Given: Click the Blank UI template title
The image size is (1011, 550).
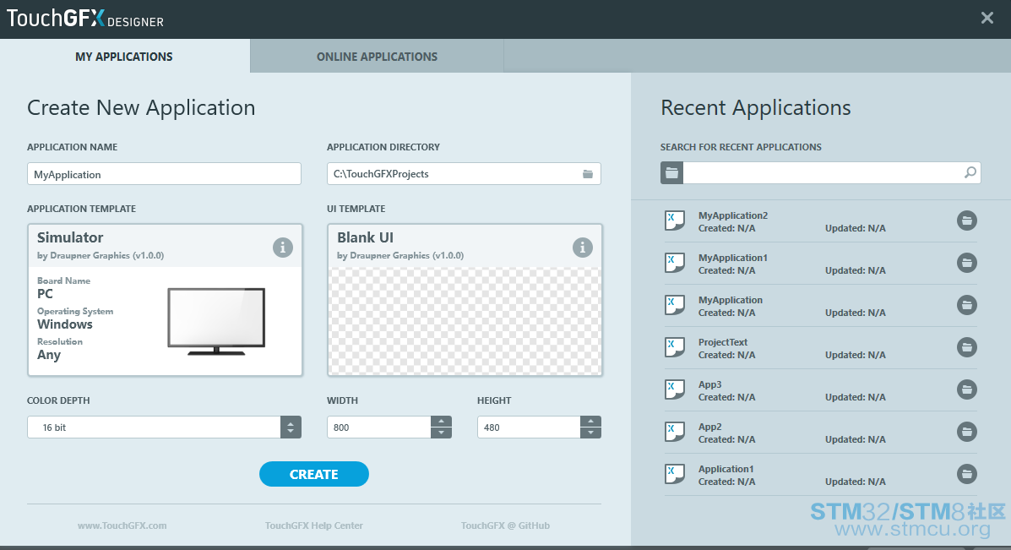Looking at the screenshot, I should pyautogui.click(x=365, y=237).
